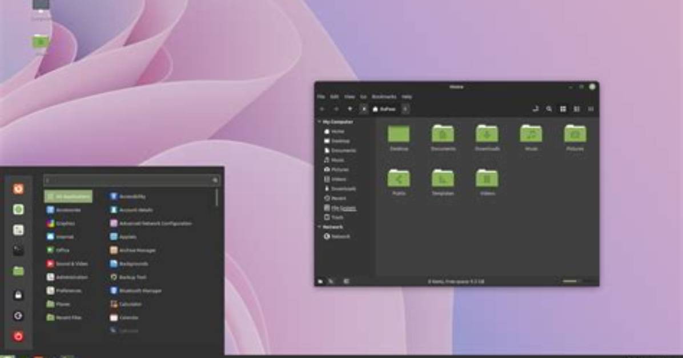Switch to list view in file manager
The height and width of the screenshot is (358, 683).
[x=577, y=109]
